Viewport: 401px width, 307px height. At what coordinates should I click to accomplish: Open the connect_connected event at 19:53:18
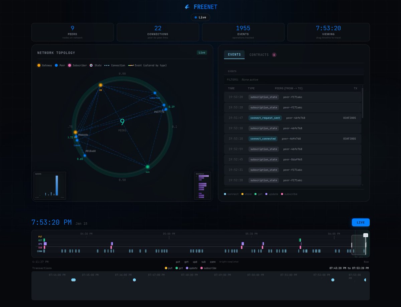point(293,138)
